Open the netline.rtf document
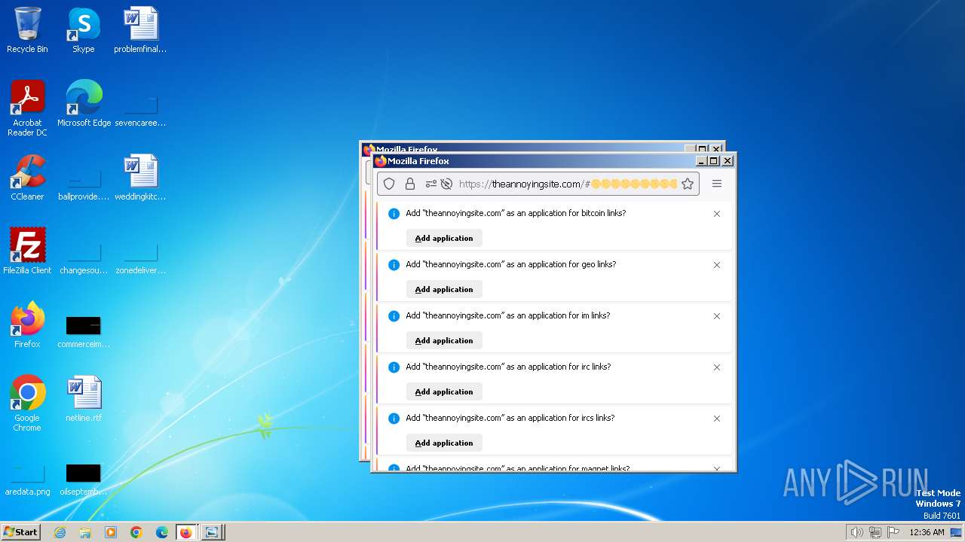This screenshot has width=965, height=542. tap(84, 398)
